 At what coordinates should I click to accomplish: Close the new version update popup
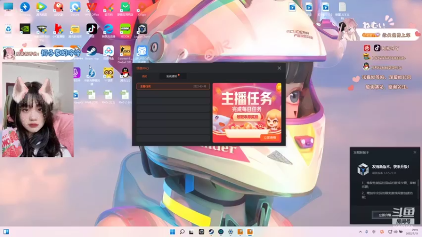coord(415,152)
